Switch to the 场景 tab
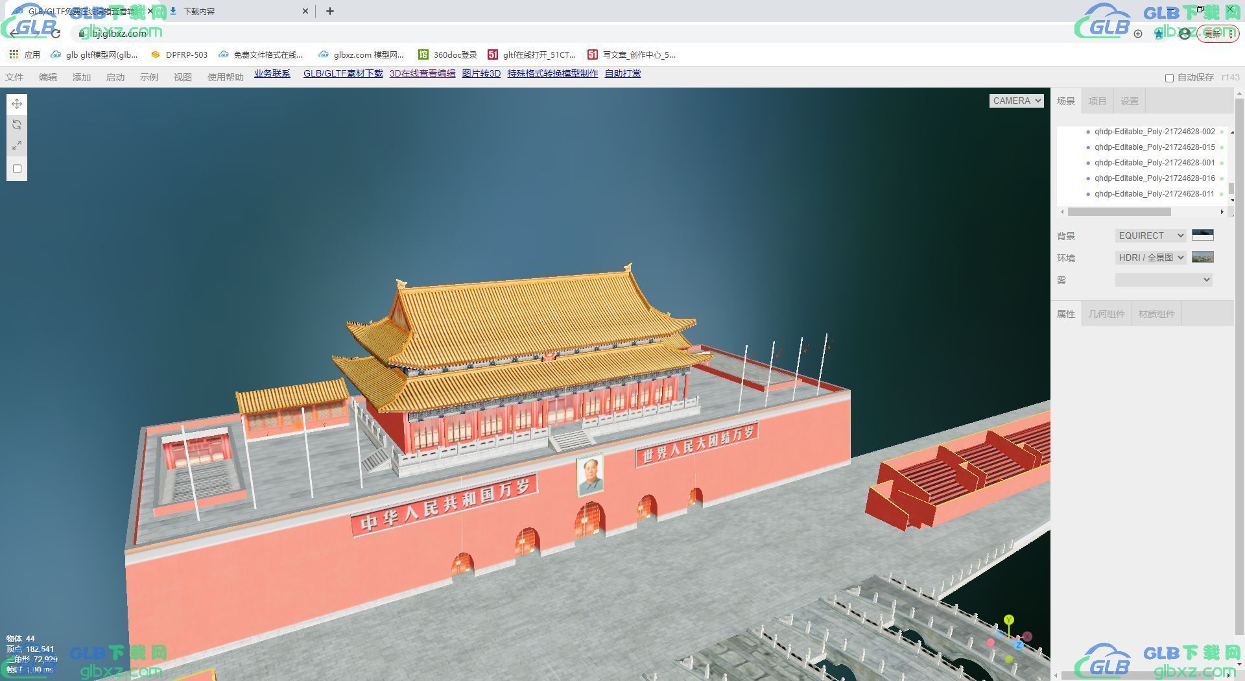Screen dimensions: 1245x681 click(x=1066, y=101)
